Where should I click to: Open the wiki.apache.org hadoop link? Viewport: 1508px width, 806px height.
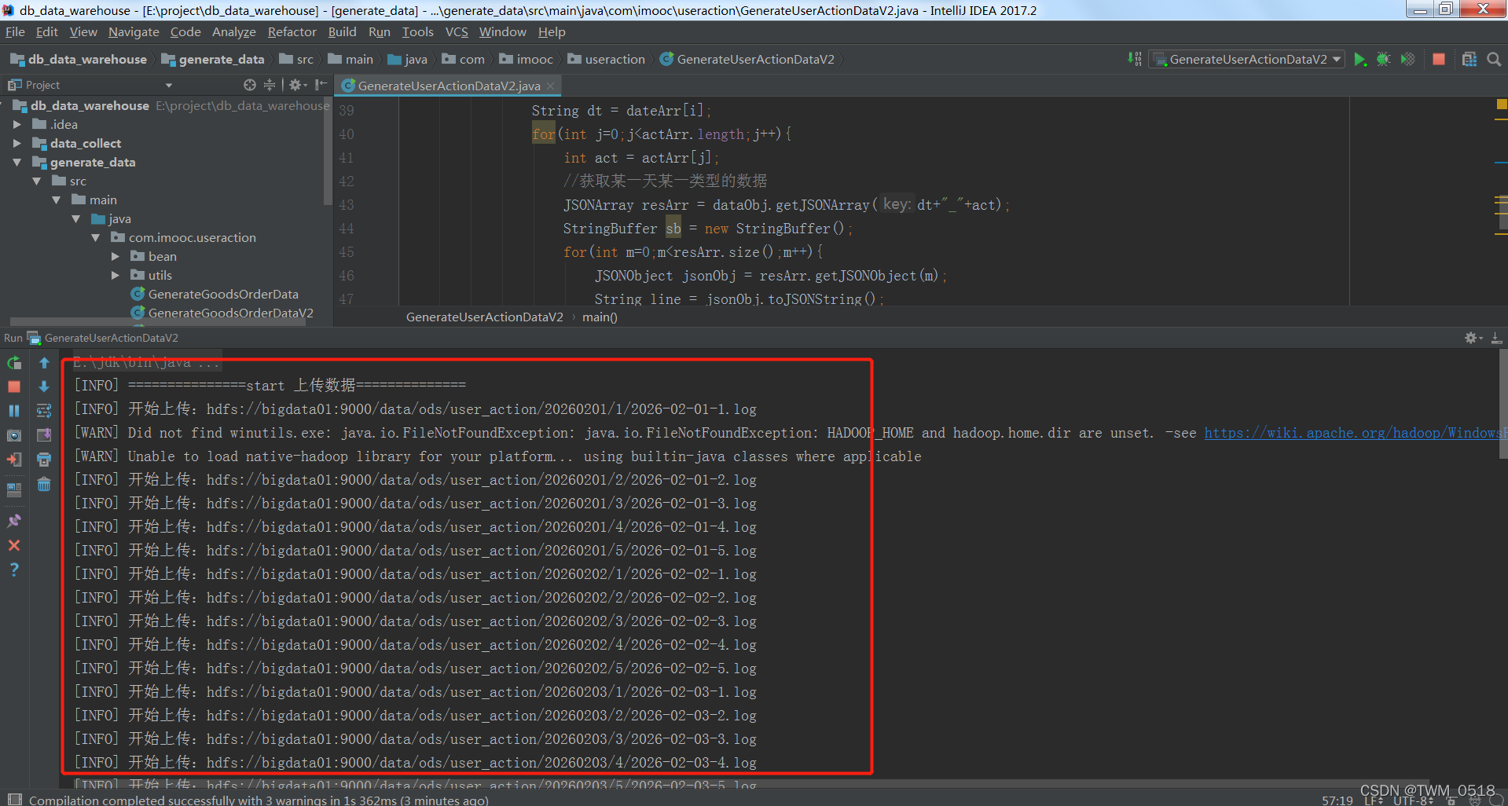(x=1356, y=433)
